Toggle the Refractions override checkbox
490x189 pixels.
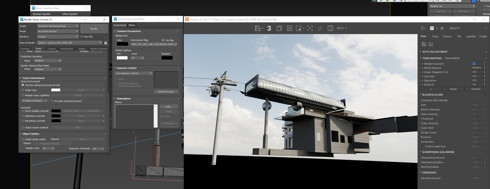[x=22, y=121]
